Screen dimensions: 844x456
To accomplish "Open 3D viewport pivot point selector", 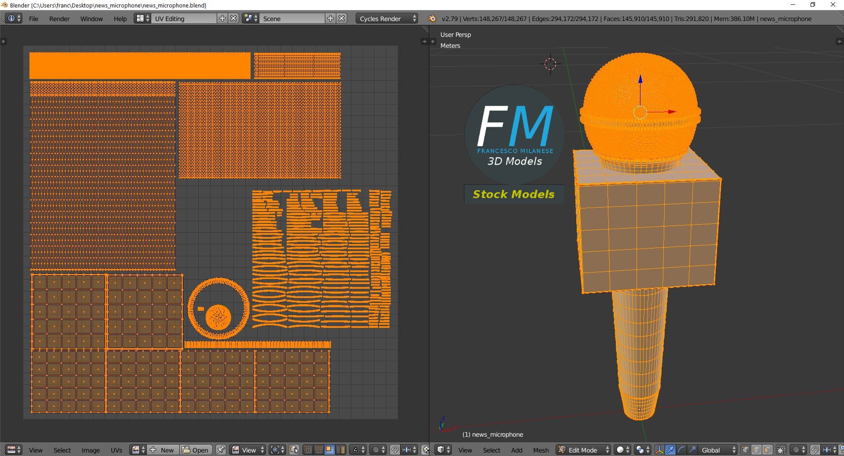I will coord(642,450).
